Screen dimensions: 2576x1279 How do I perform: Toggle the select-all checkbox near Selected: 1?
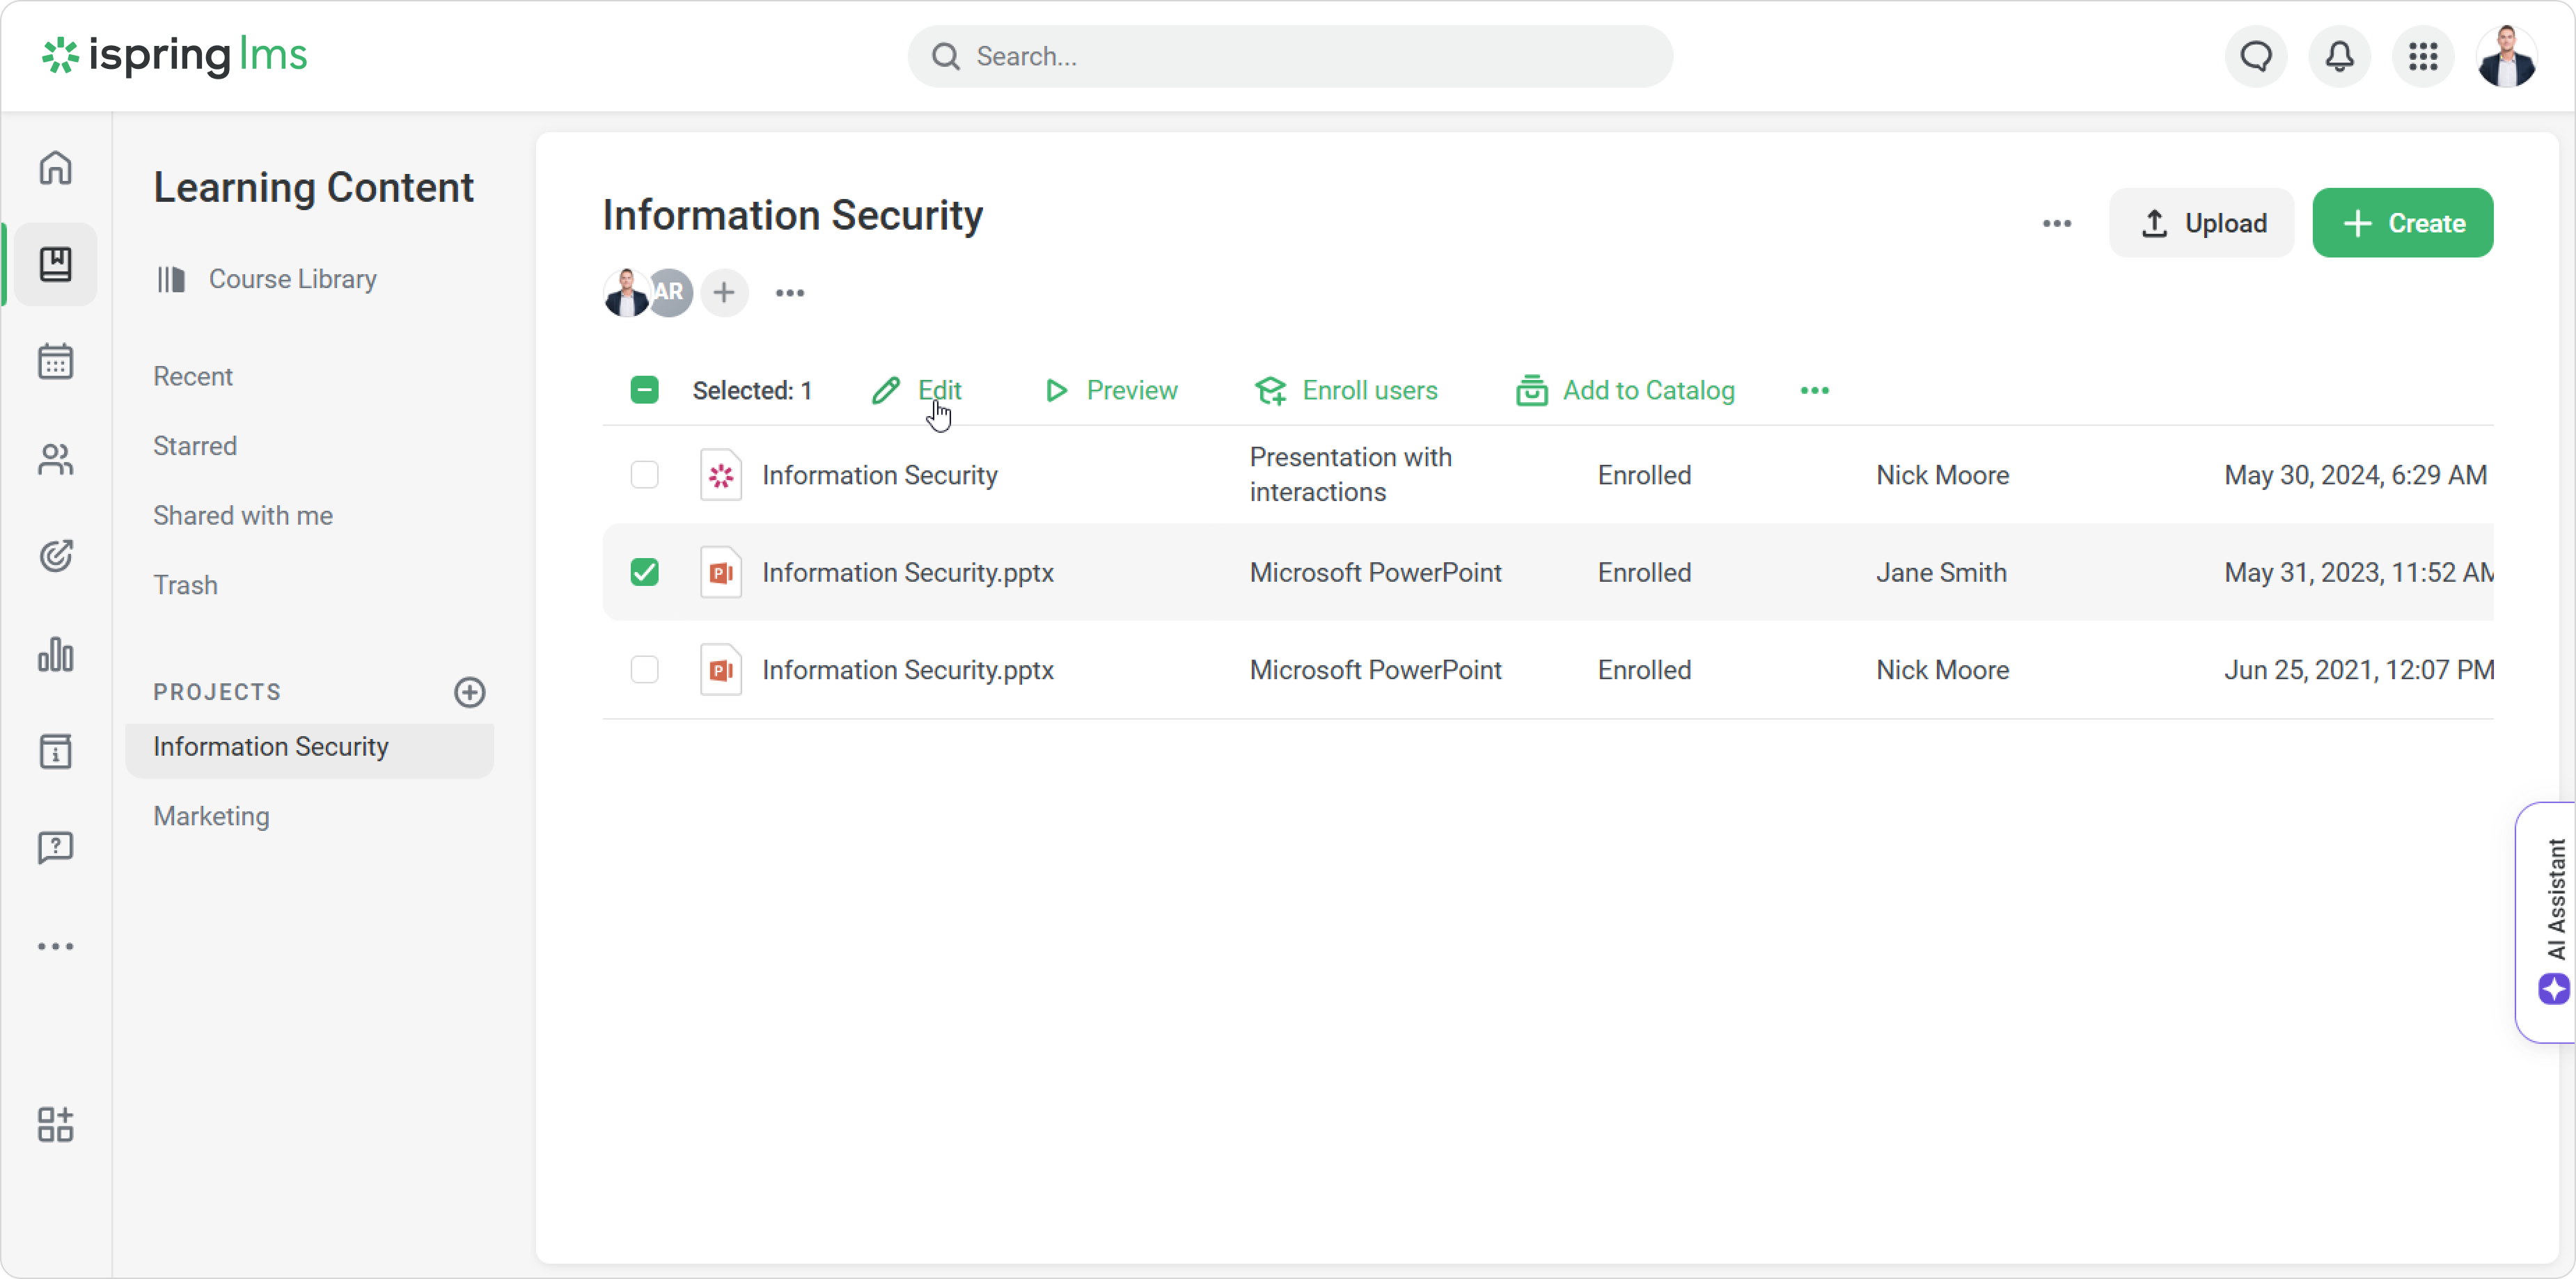pos(645,390)
